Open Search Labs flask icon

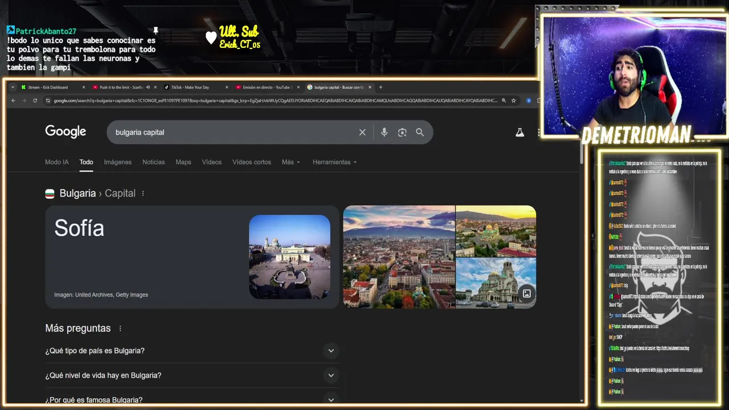tap(519, 132)
